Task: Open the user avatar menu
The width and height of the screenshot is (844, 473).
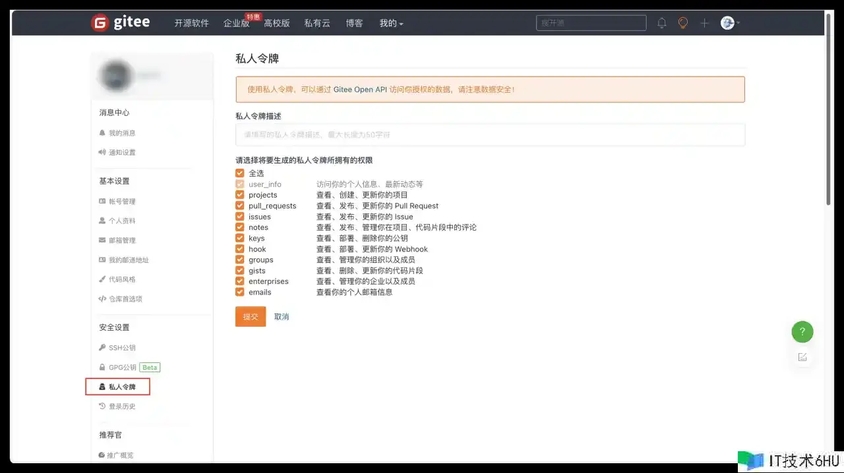Action: pyautogui.click(x=730, y=23)
